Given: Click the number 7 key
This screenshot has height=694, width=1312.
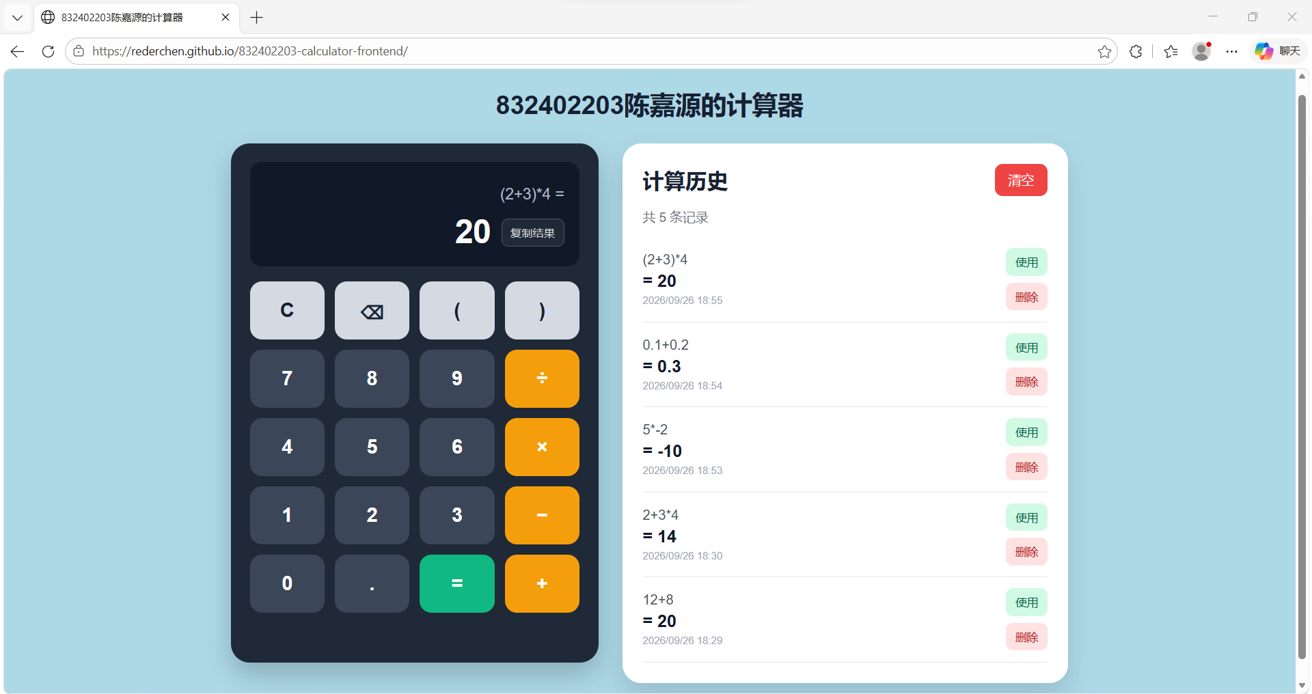Looking at the screenshot, I should [x=287, y=378].
